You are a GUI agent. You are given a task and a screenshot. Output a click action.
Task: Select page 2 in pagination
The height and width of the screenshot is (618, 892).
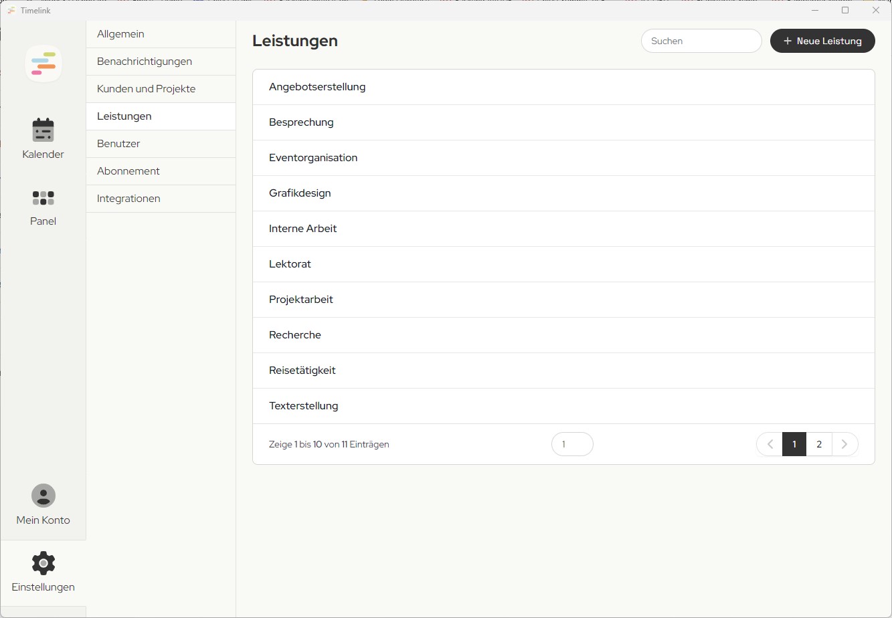819,444
